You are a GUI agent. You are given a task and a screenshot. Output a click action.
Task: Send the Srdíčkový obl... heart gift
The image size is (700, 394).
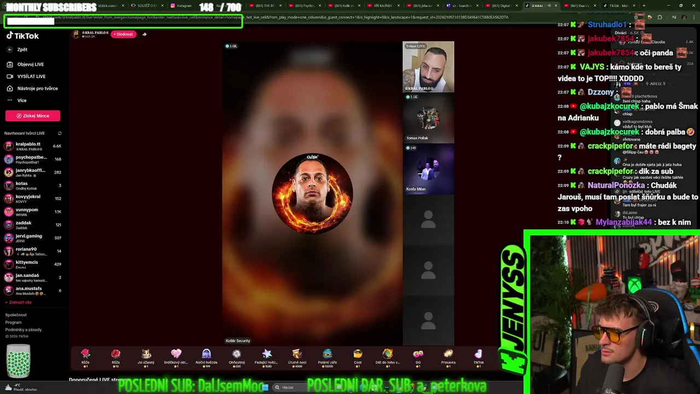point(176,357)
